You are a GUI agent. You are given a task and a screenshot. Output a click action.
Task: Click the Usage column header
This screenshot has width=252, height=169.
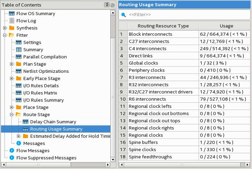coord(226,26)
